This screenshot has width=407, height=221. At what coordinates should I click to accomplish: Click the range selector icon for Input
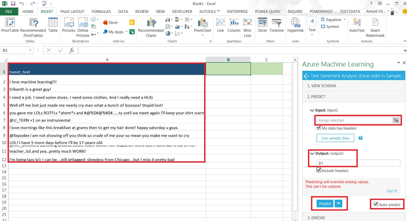pos(396,120)
